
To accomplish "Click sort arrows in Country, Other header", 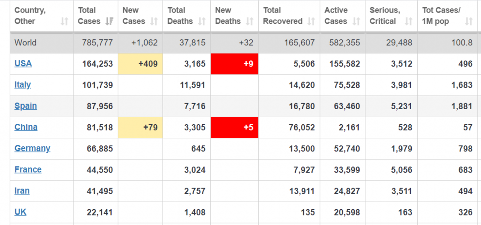I will coord(64,22).
